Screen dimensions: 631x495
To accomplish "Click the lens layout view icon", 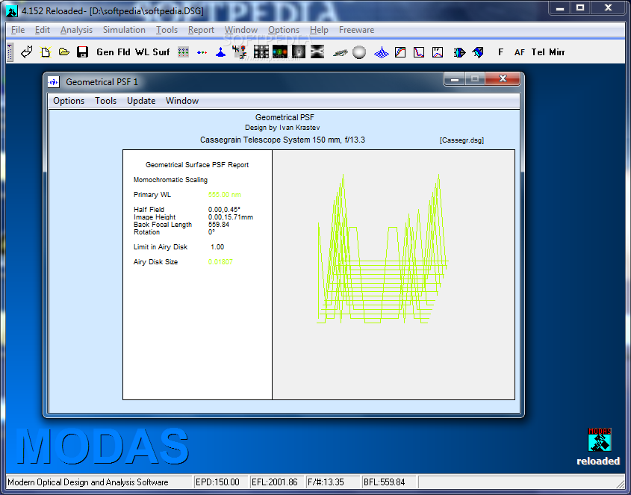I will point(459,52).
